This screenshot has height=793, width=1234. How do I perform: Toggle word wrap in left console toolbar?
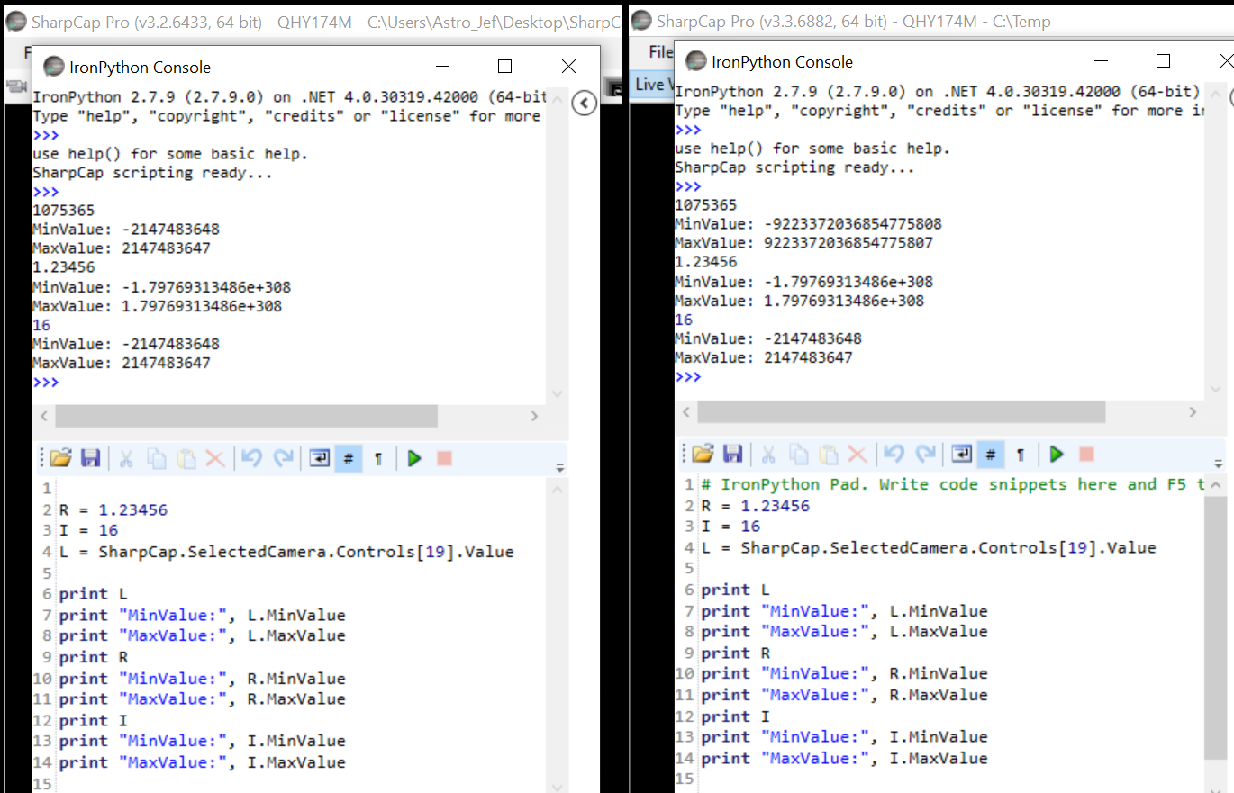[320, 458]
